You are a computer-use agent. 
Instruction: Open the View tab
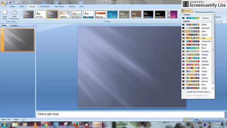[x=82, y=6]
